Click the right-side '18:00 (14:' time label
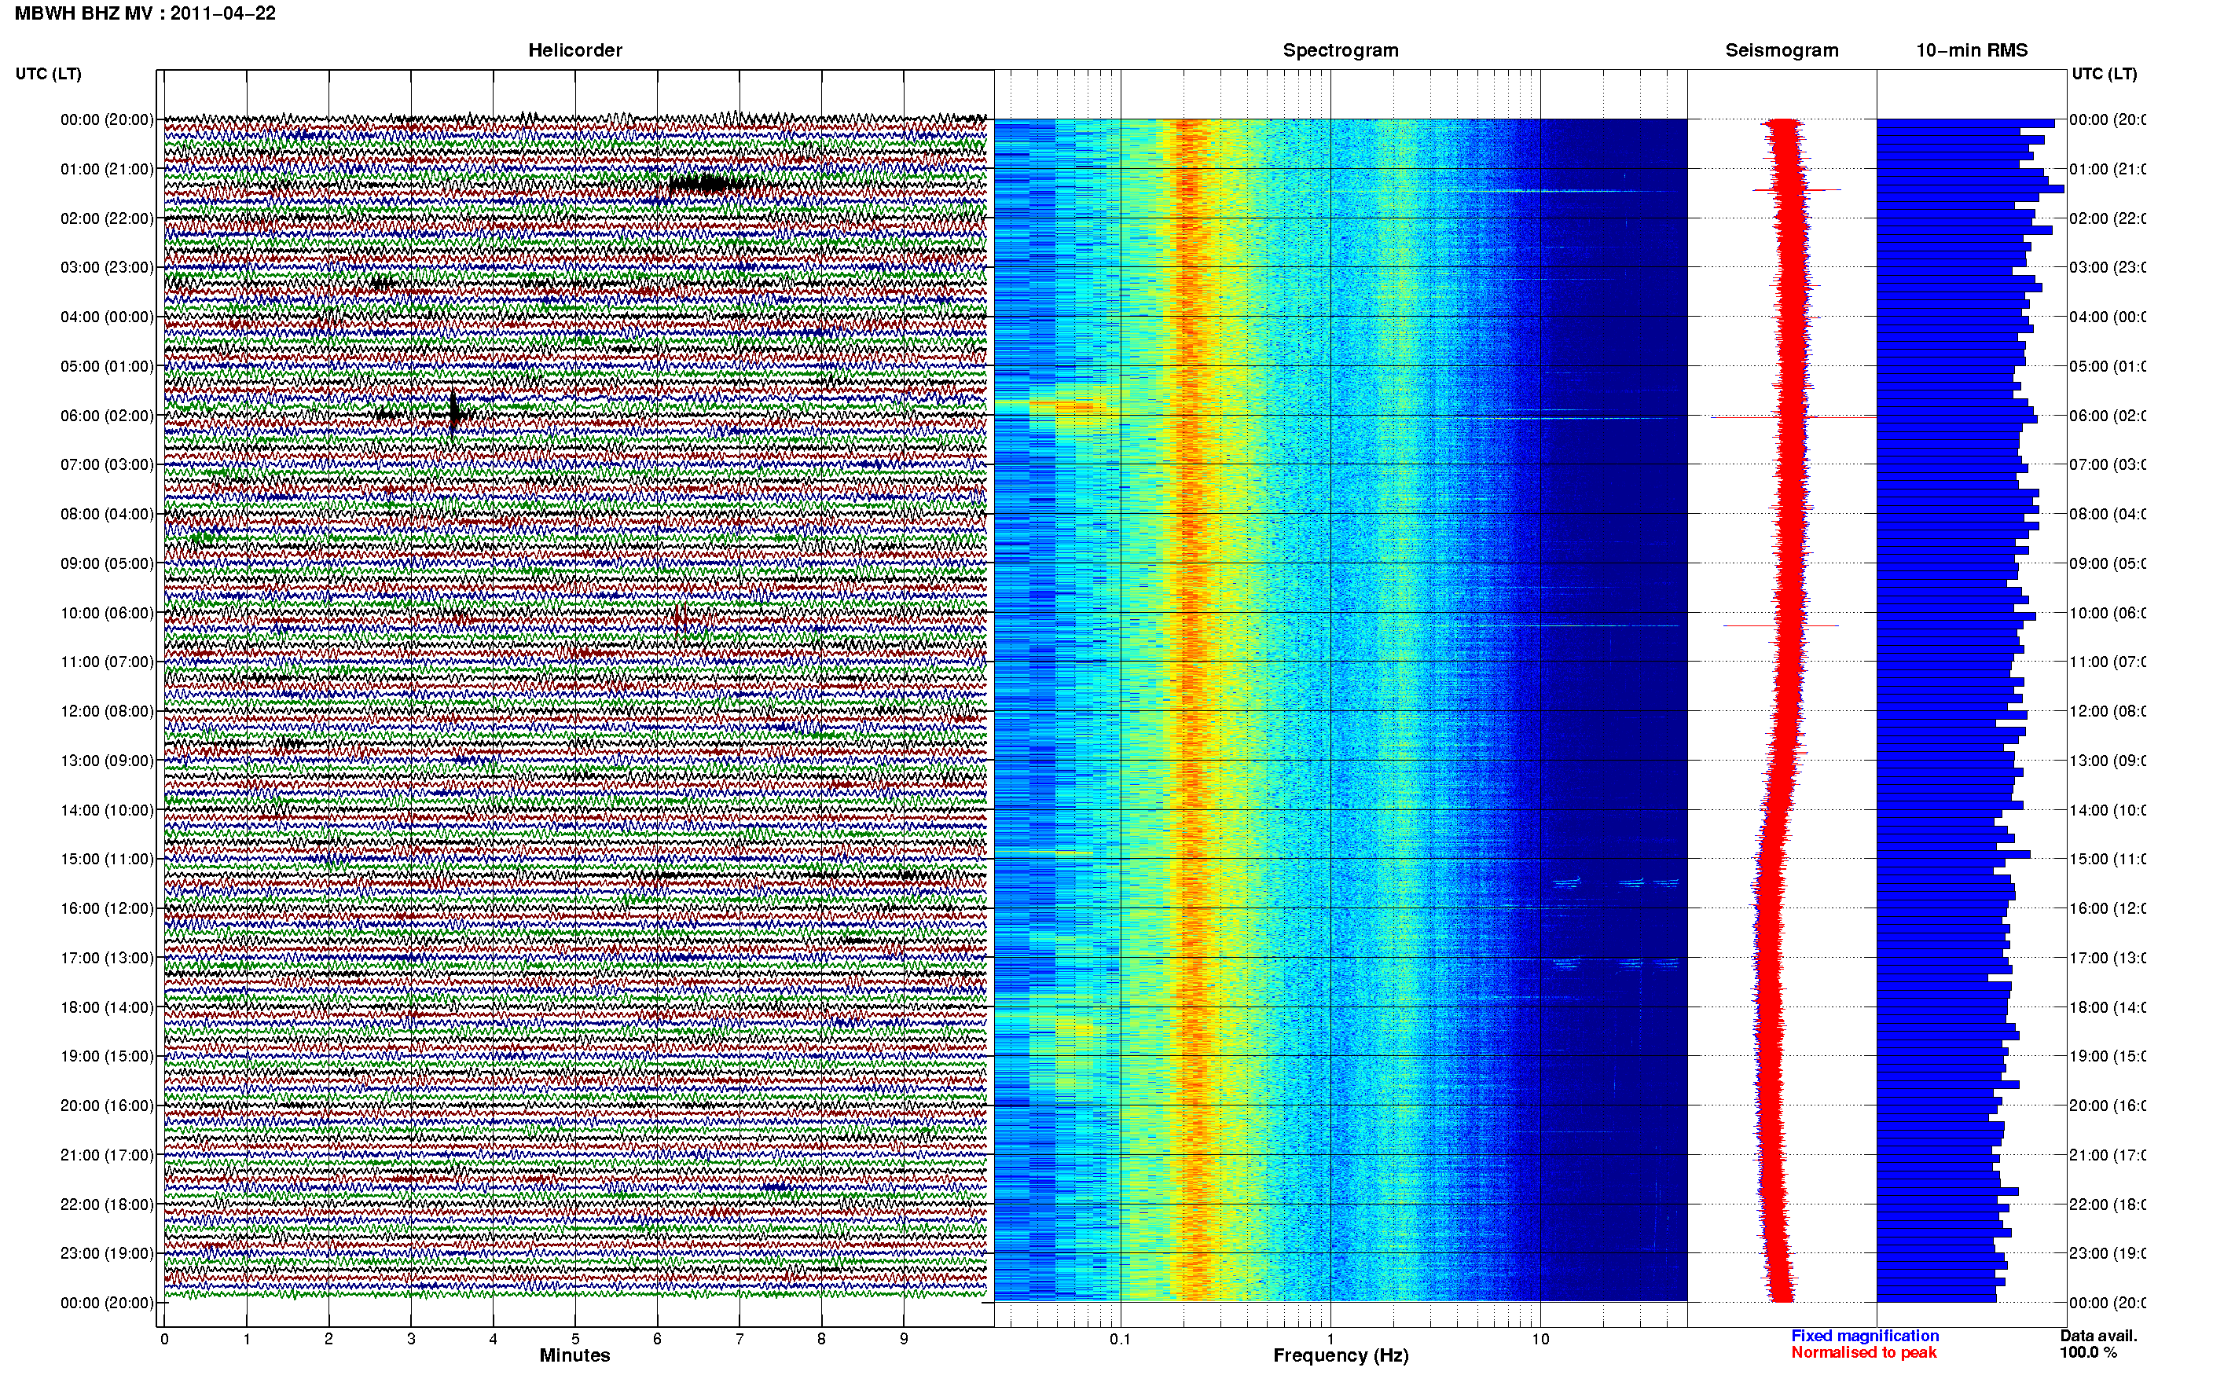 2108,1007
